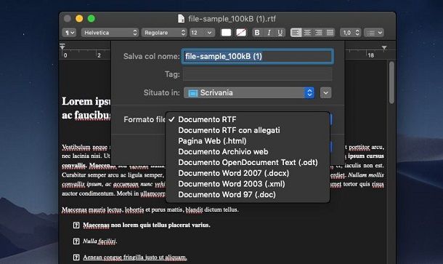Choose Documento Archivio web format
This screenshot has width=443, height=264.
click(248, 152)
